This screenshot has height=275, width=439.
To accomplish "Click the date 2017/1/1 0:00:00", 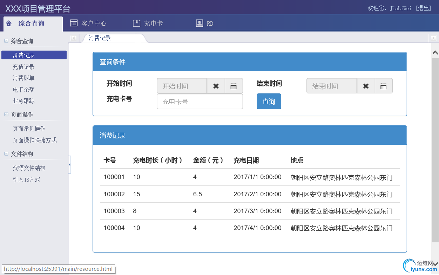I will [257, 177].
